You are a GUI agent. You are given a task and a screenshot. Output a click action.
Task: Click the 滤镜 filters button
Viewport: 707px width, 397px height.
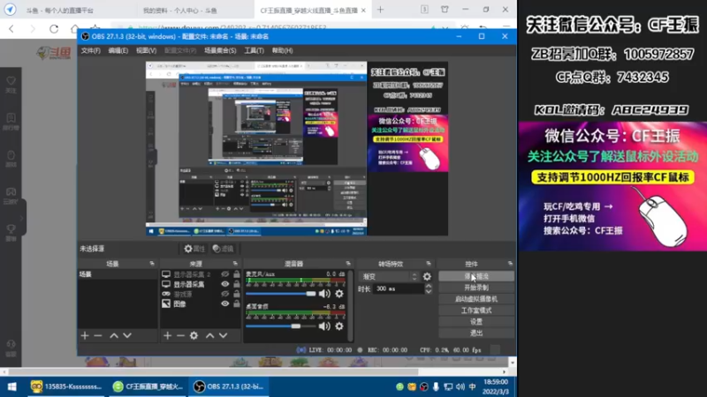(224, 249)
